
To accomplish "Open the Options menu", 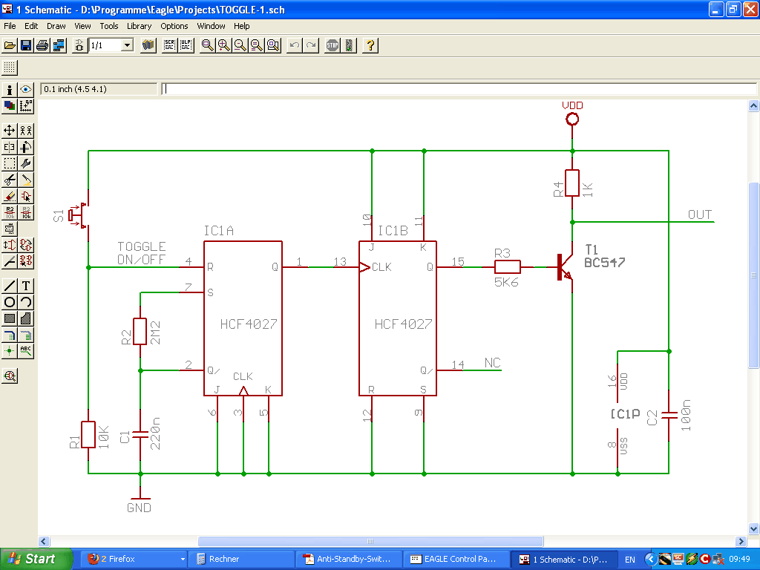I will click(174, 26).
